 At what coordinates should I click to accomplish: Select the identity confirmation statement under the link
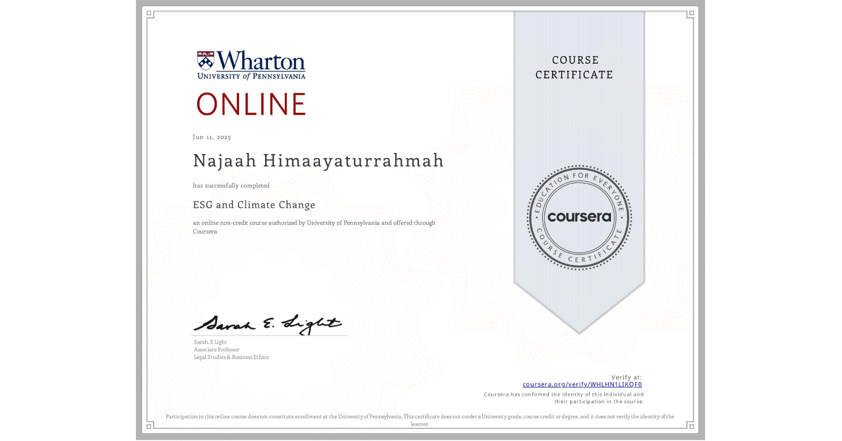[564, 397]
